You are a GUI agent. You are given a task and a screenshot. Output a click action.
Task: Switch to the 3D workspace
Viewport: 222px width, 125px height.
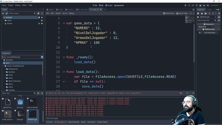101,6
